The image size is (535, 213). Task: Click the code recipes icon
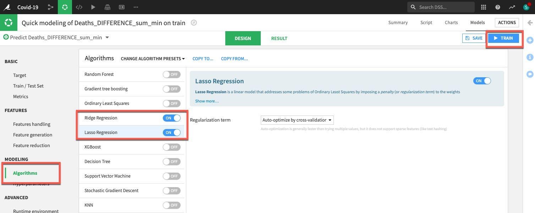(x=79, y=7)
